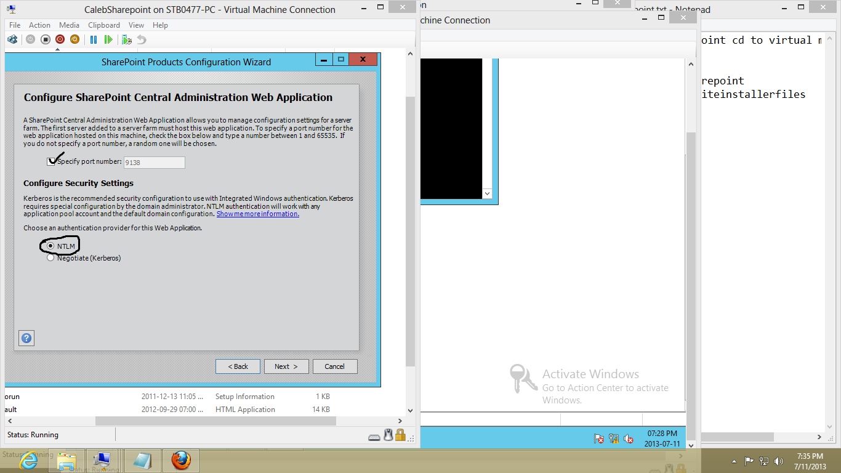The height and width of the screenshot is (473, 841).
Task: Click the guest muted speaker icon
Action: pos(629,439)
